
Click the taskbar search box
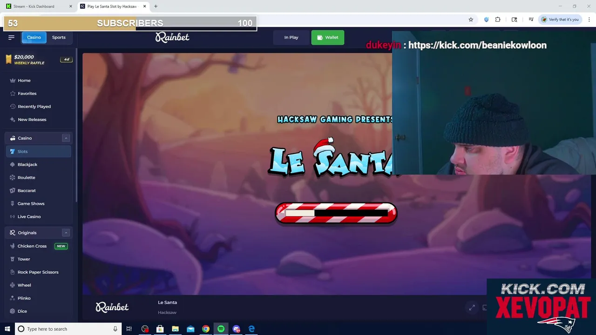68,329
